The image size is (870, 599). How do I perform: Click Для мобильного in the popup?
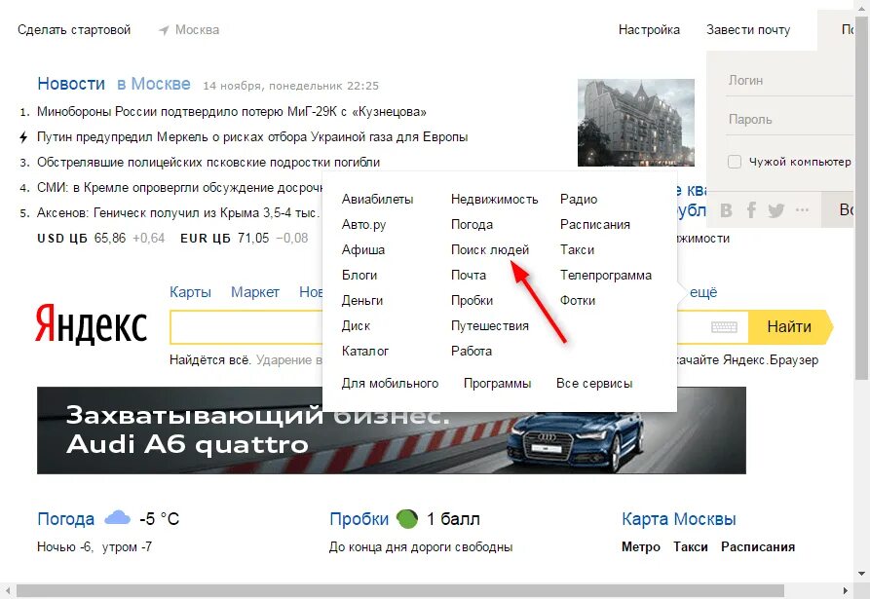click(x=390, y=383)
